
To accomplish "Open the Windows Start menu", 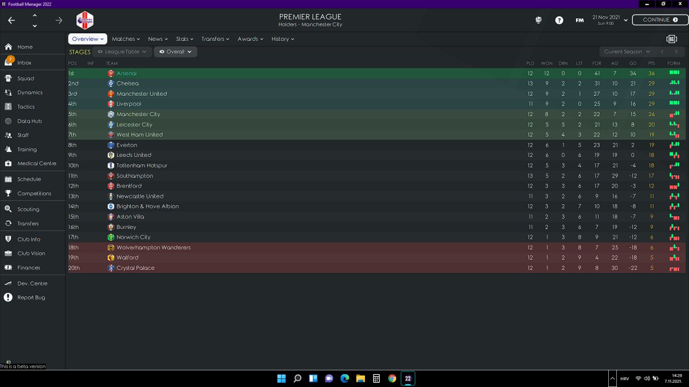I will [x=282, y=378].
